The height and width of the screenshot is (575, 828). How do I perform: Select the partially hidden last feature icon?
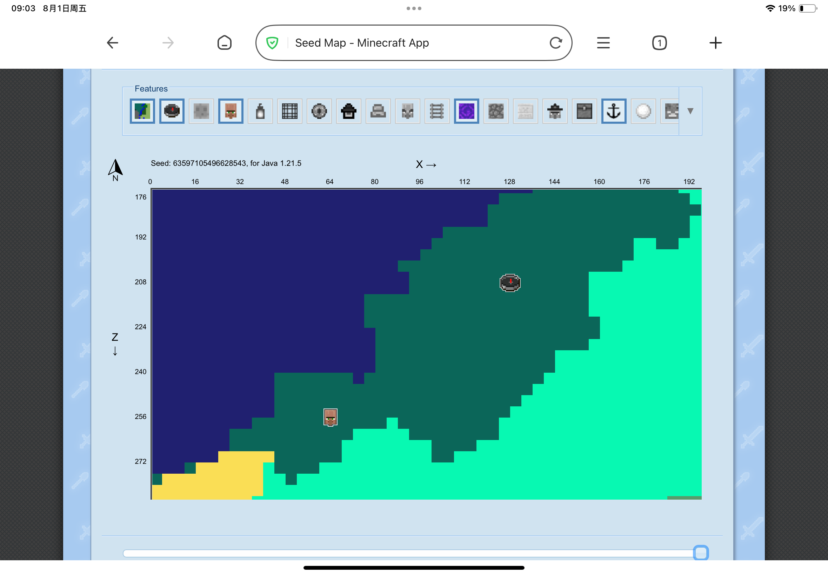tap(670, 111)
